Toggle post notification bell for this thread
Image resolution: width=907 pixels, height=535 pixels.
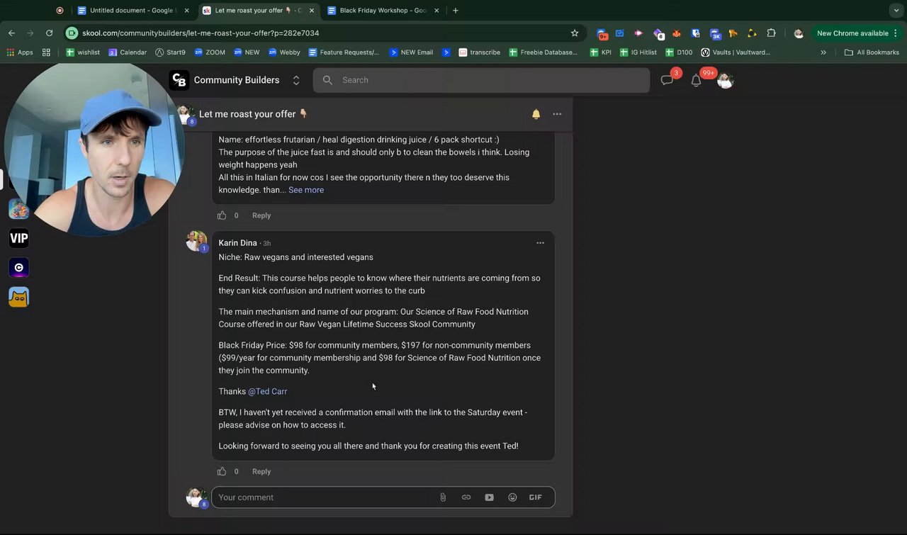coord(536,114)
